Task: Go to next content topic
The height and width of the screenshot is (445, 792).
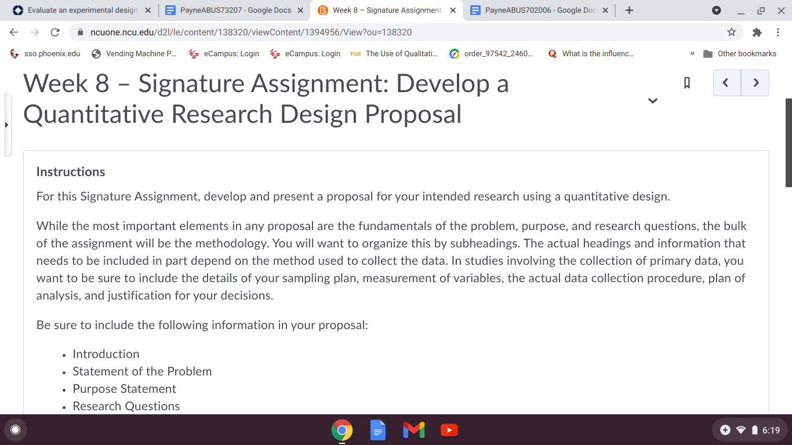Action: [x=755, y=83]
